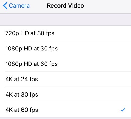The height and width of the screenshot is (119, 131).
Task: Tap the empty right area of 4K at 30 fps row
Action: [x=85, y=94]
